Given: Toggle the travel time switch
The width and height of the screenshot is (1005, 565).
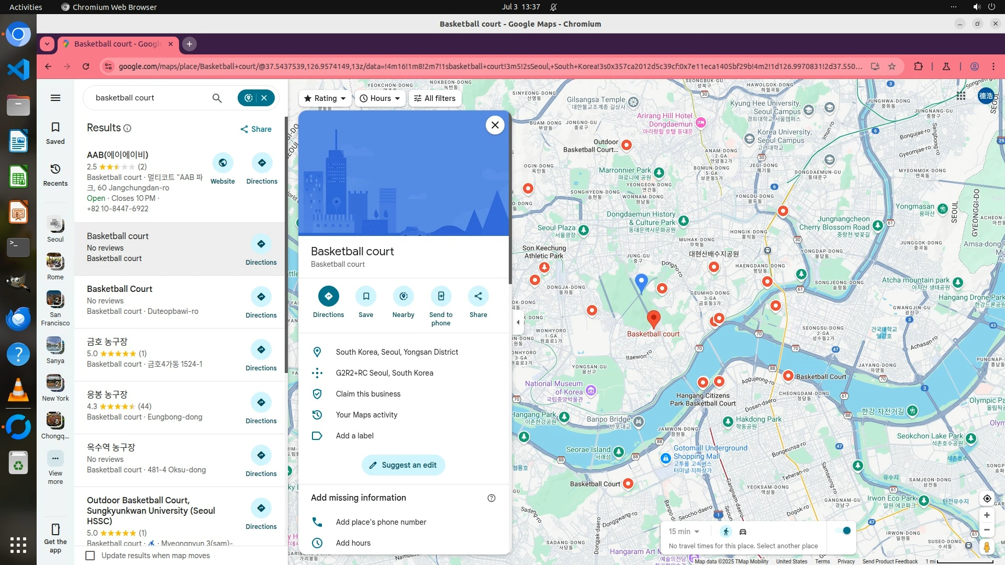Looking at the screenshot, I should point(843,531).
